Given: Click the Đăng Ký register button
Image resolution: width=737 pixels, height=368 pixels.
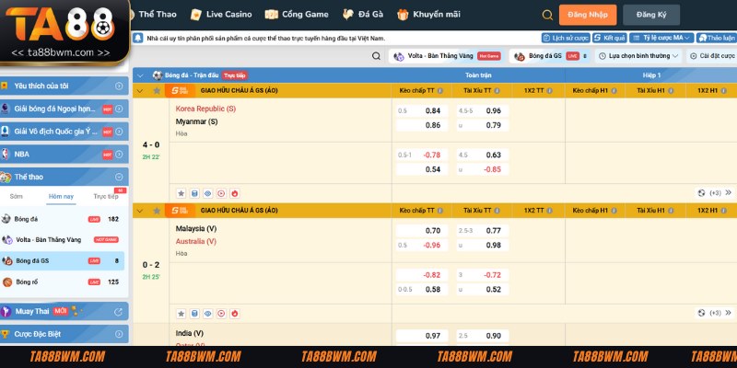Looking at the screenshot, I should 651,15.
